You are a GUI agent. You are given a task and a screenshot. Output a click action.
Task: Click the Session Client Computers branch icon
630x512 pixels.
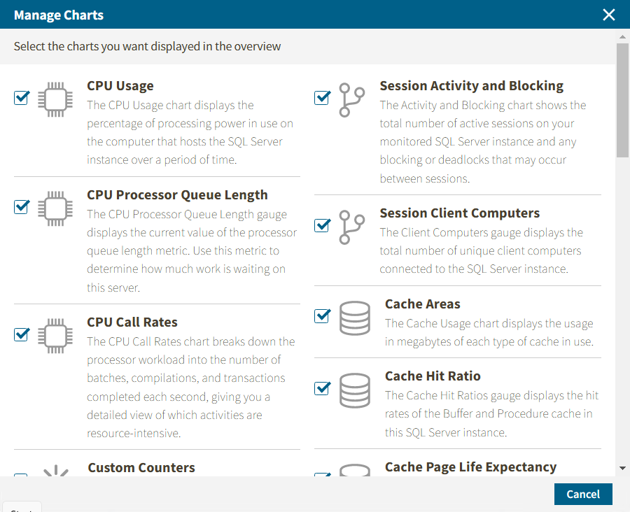[351, 227]
